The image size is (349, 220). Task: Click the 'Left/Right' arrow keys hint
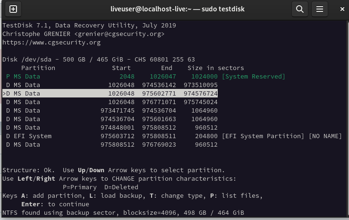36,178
